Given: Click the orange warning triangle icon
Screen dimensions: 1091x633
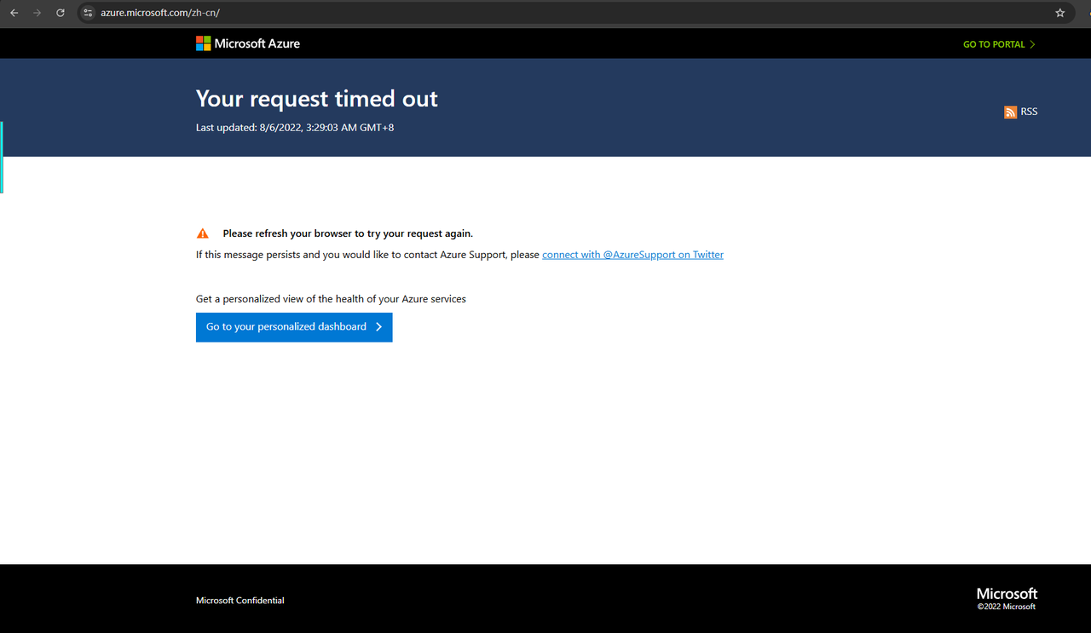Looking at the screenshot, I should [x=203, y=233].
